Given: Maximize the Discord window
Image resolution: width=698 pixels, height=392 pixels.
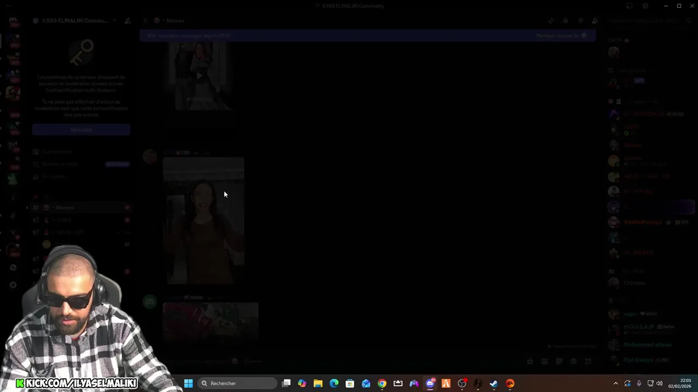Looking at the screenshot, I should click(679, 6).
